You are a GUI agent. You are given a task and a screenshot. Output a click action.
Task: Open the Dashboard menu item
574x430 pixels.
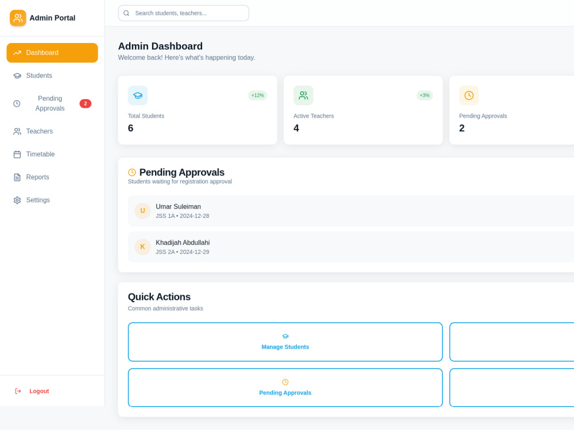[52, 53]
